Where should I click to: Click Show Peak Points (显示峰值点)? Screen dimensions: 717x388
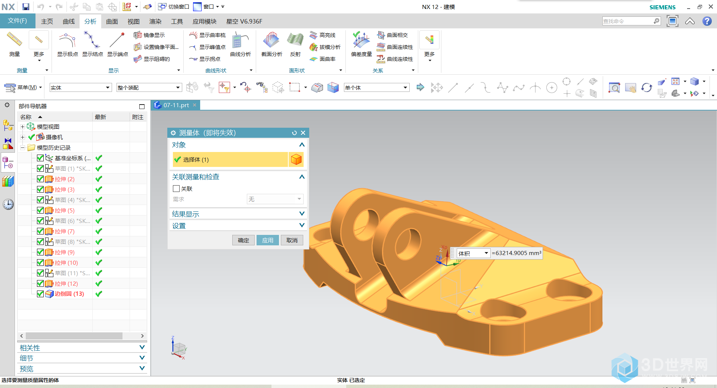pos(207,47)
